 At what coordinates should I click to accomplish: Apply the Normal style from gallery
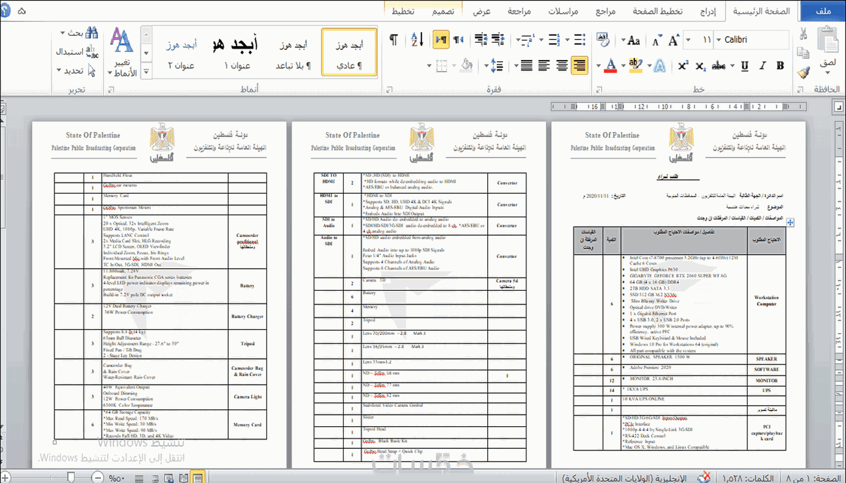(x=349, y=52)
